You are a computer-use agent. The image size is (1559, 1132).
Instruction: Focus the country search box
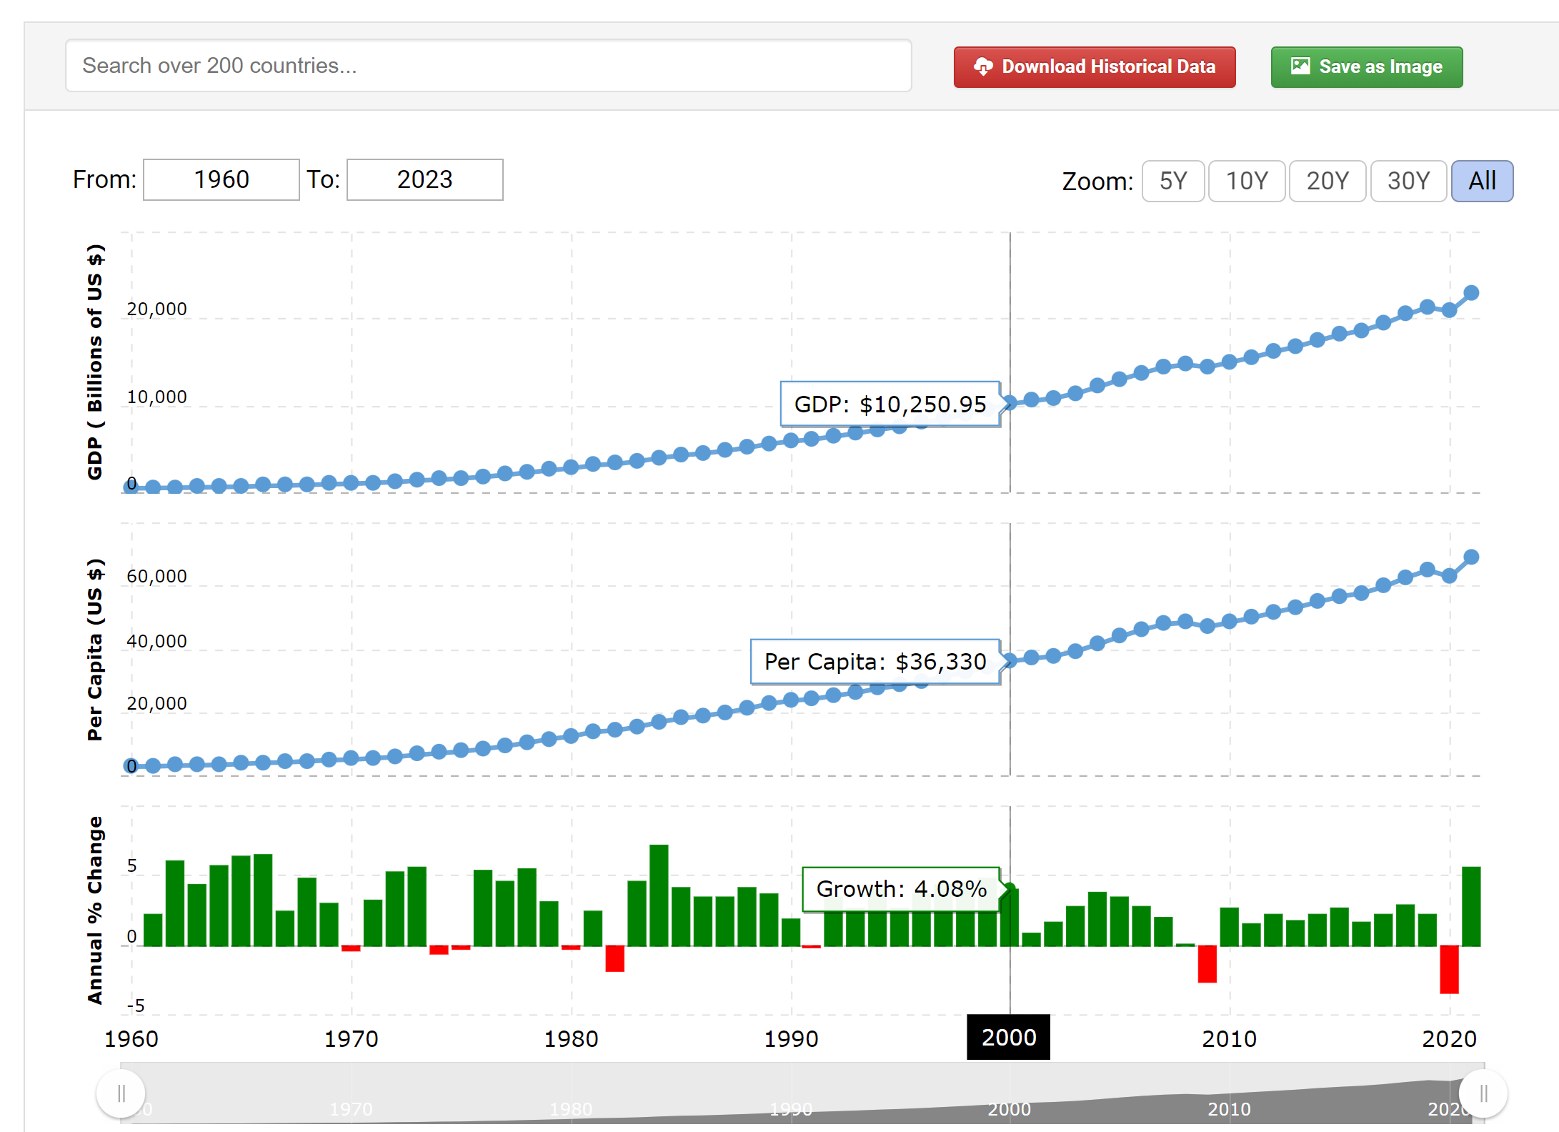pyautogui.click(x=488, y=66)
